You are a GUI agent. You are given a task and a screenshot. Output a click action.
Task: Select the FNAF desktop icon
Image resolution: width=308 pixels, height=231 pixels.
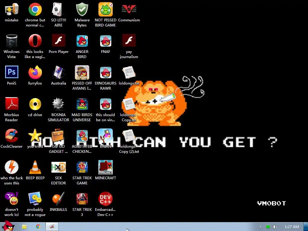(x=106, y=41)
